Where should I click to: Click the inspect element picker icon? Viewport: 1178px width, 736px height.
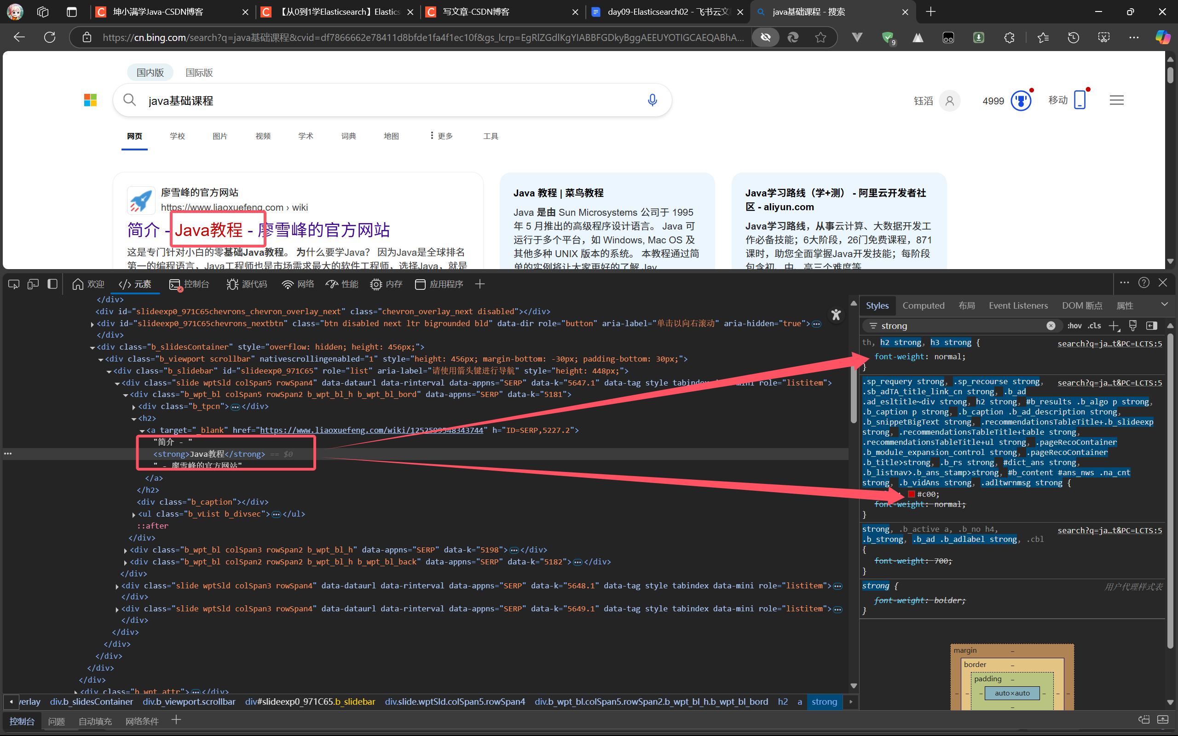pos(14,284)
